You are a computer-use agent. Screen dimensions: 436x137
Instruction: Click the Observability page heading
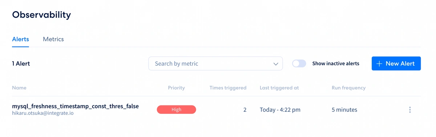pos(41,15)
